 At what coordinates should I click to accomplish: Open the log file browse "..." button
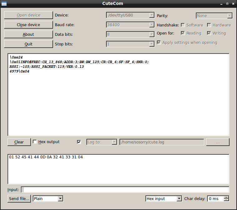pos(218,142)
